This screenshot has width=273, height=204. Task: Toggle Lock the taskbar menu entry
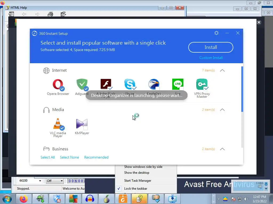[x=136, y=189]
